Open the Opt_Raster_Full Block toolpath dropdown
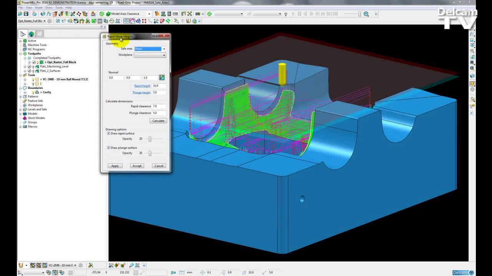492x276 pixels. point(45,21)
